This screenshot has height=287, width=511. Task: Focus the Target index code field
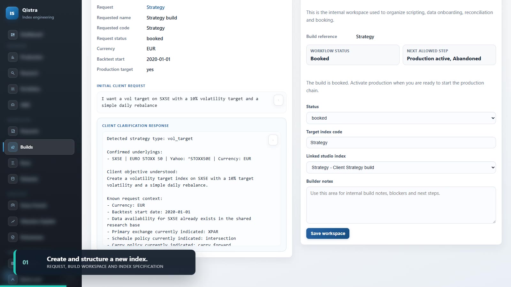tap(401, 143)
